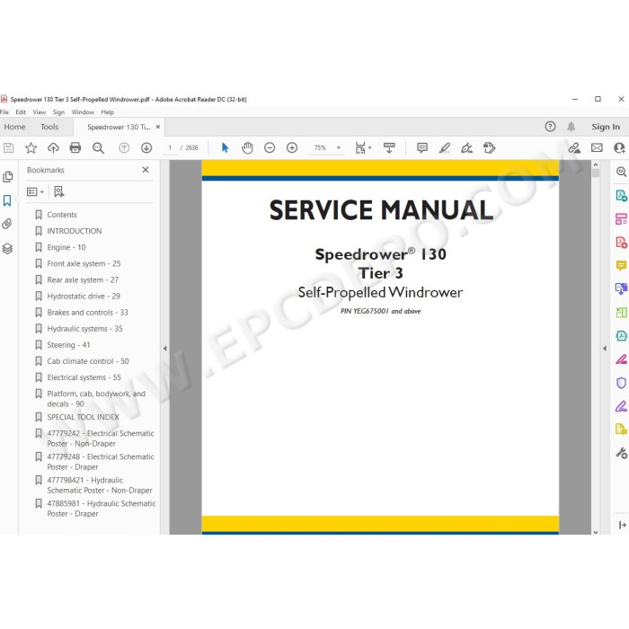Open the attachments paperclip panel

pos(7,224)
